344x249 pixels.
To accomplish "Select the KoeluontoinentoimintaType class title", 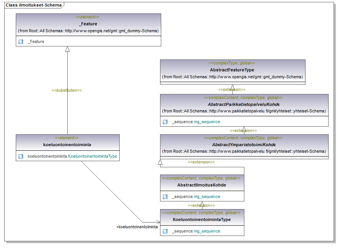I will click(x=202, y=219).
